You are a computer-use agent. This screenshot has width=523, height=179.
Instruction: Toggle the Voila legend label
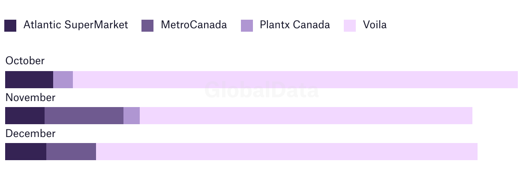tap(375, 25)
